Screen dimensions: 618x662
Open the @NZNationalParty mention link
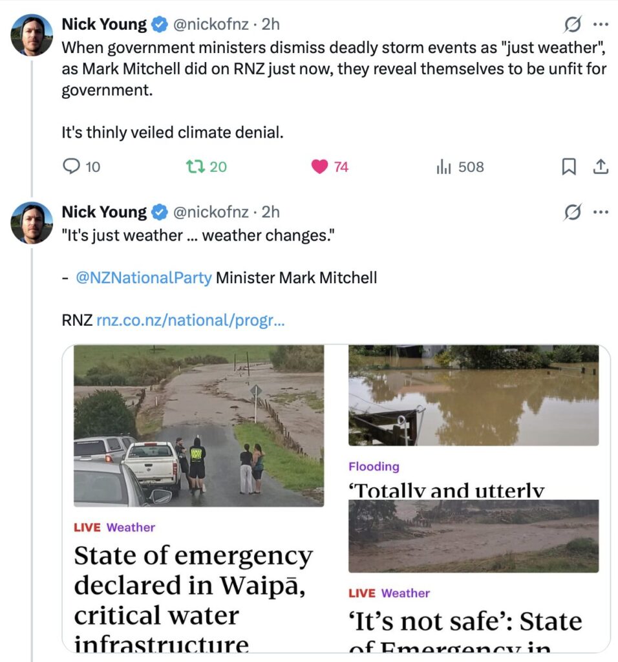click(144, 278)
